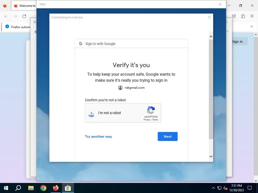Click the Microsoft Store taskbar icon
This screenshot has width=258, height=193.
click(68, 188)
